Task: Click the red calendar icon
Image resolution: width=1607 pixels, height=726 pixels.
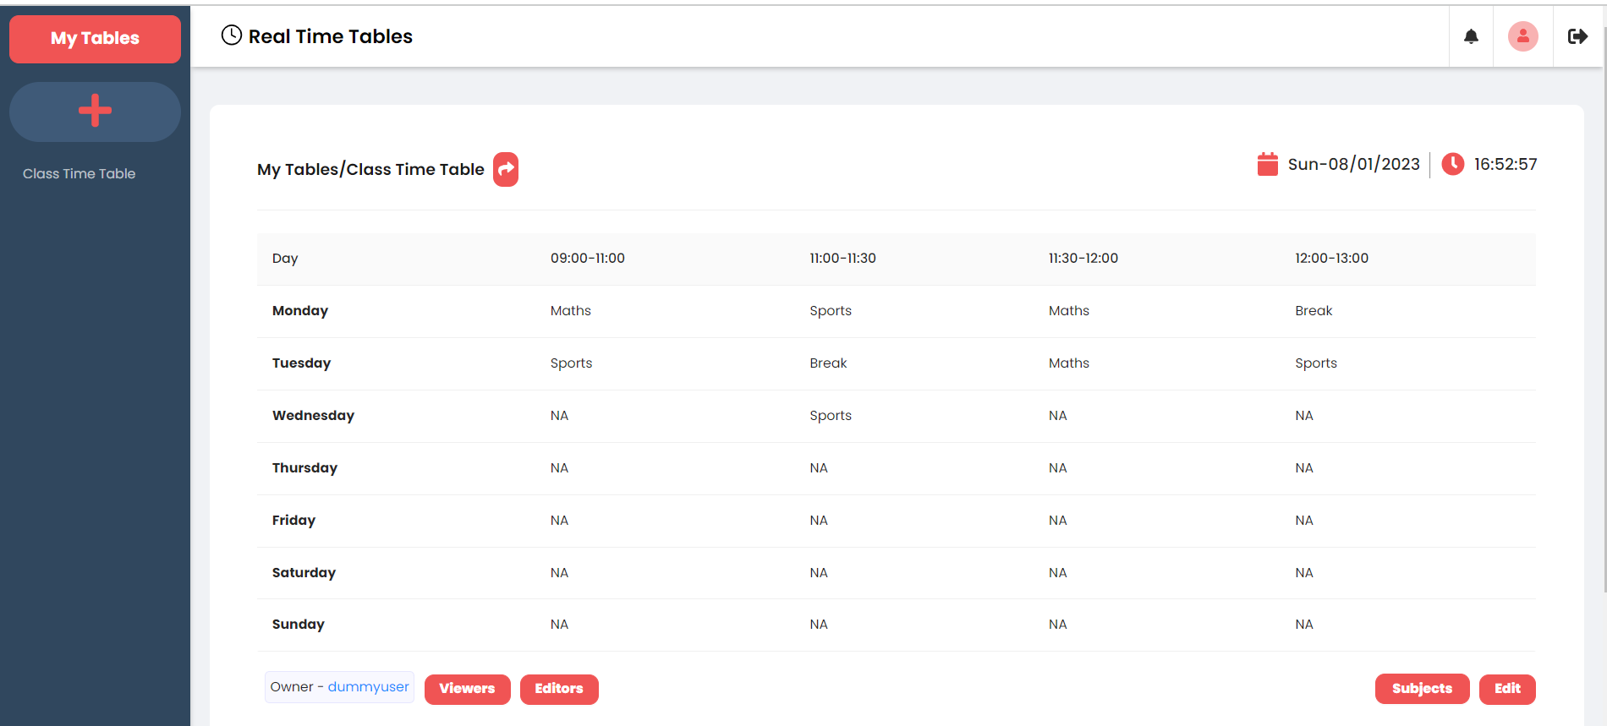Action: pos(1267,164)
